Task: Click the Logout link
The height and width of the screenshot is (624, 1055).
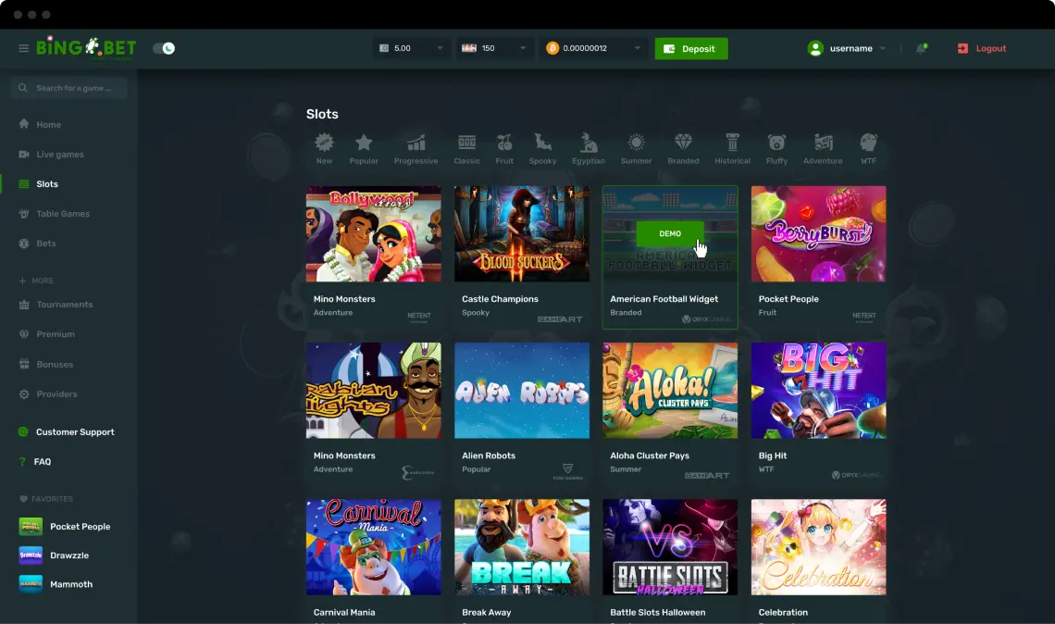Action: click(982, 48)
